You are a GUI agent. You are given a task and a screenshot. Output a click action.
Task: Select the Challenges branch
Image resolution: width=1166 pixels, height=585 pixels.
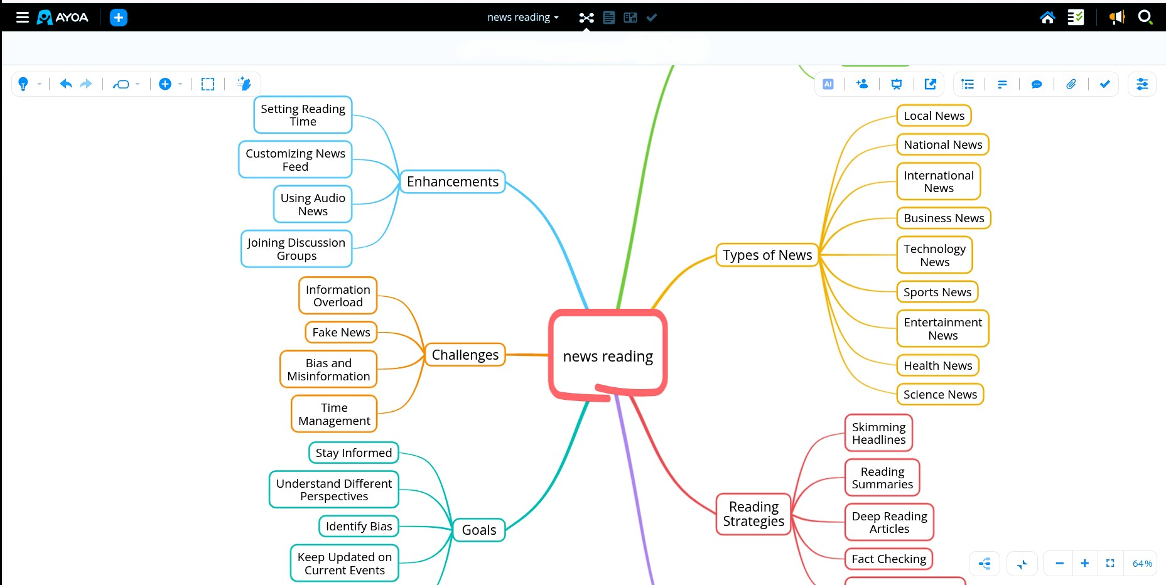465,355
